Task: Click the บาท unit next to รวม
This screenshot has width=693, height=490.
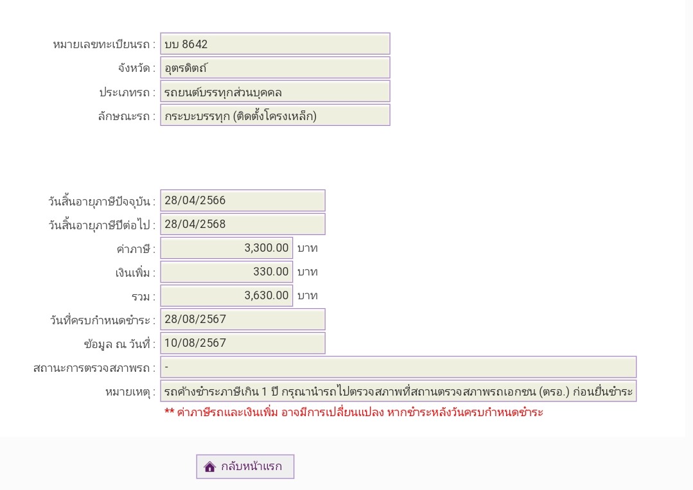Action: [x=308, y=296]
